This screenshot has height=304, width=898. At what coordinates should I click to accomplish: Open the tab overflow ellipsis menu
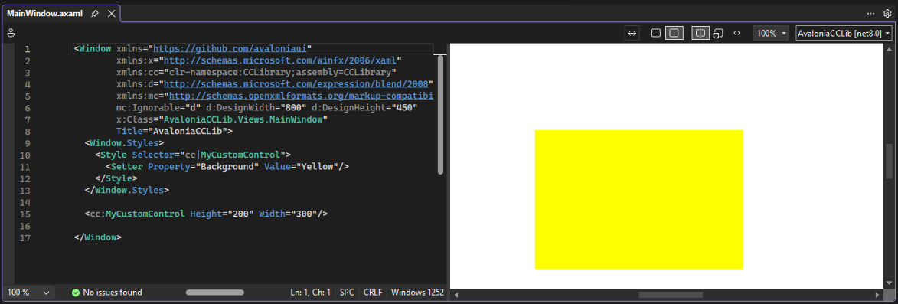[x=870, y=13]
